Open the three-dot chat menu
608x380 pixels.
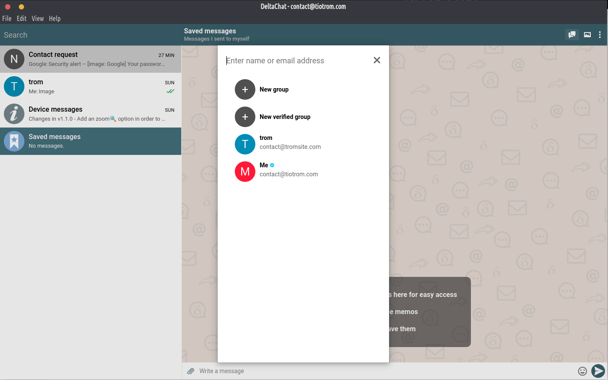(600, 35)
